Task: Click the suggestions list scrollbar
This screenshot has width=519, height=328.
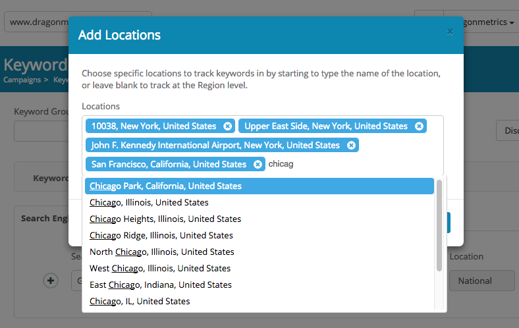Action: click(x=439, y=224)
